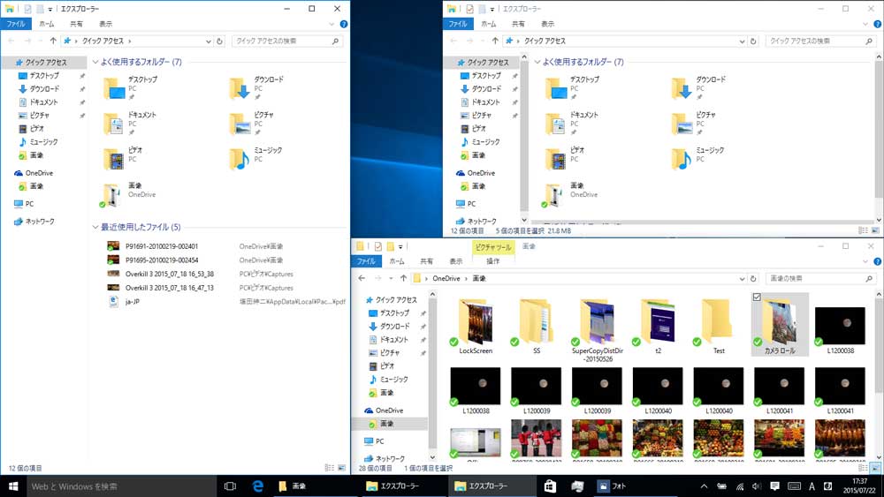Open address history dropdown in 画像 window
The height and width of the screenshot is (497, 884).
[742, 279]
